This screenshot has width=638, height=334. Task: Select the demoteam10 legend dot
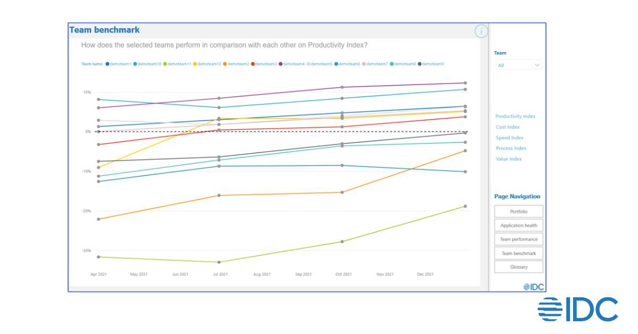pyautogui.click(x=136, y=64)
